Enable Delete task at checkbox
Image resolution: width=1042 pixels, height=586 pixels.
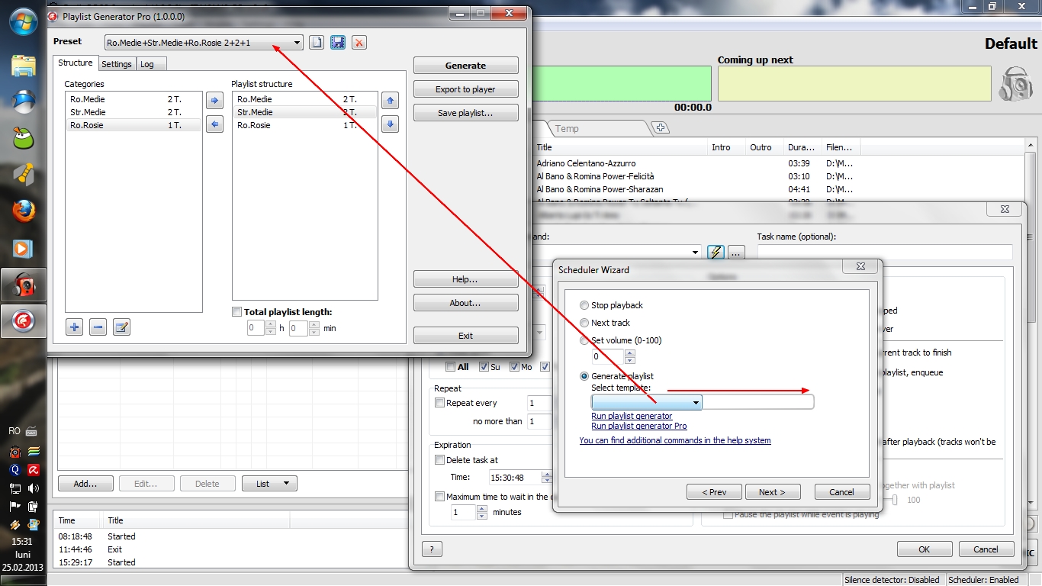click(439, 460)
